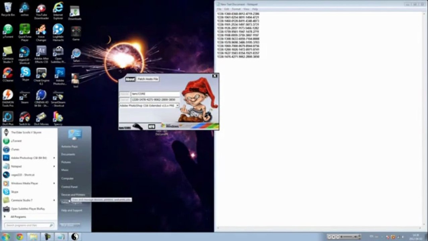Expand the Windows Media Player jump list arrow
Viewport: 428px width, 241px height.
pos(54,183)
